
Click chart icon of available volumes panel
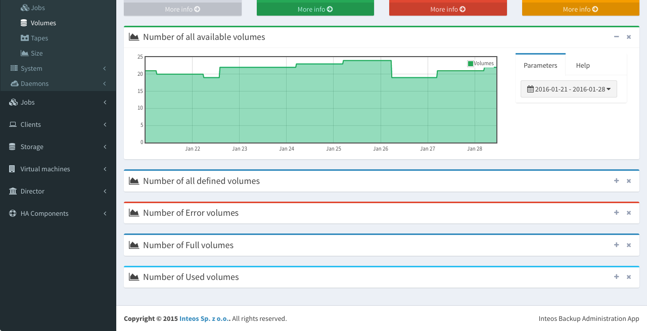click(134, 37)
